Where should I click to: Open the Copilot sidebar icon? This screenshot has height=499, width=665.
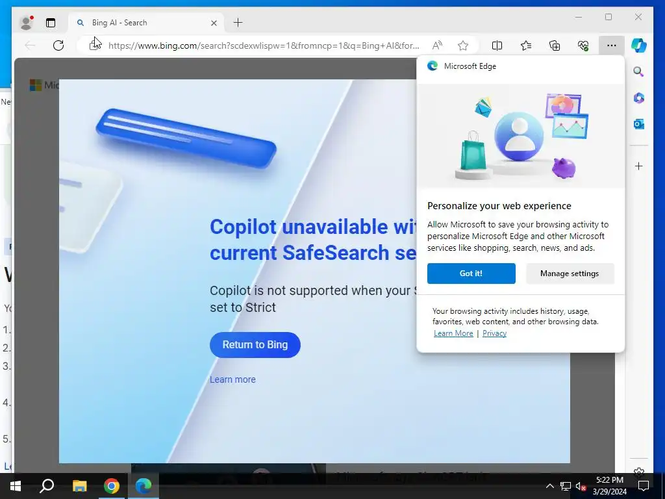coord(639,45)
